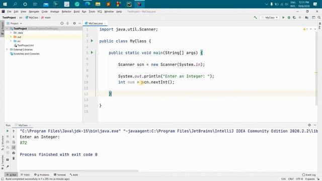This screenshot has width=322, height=181.
Task: Expand the .idea folder in the project tree
Action: (11, 33)
